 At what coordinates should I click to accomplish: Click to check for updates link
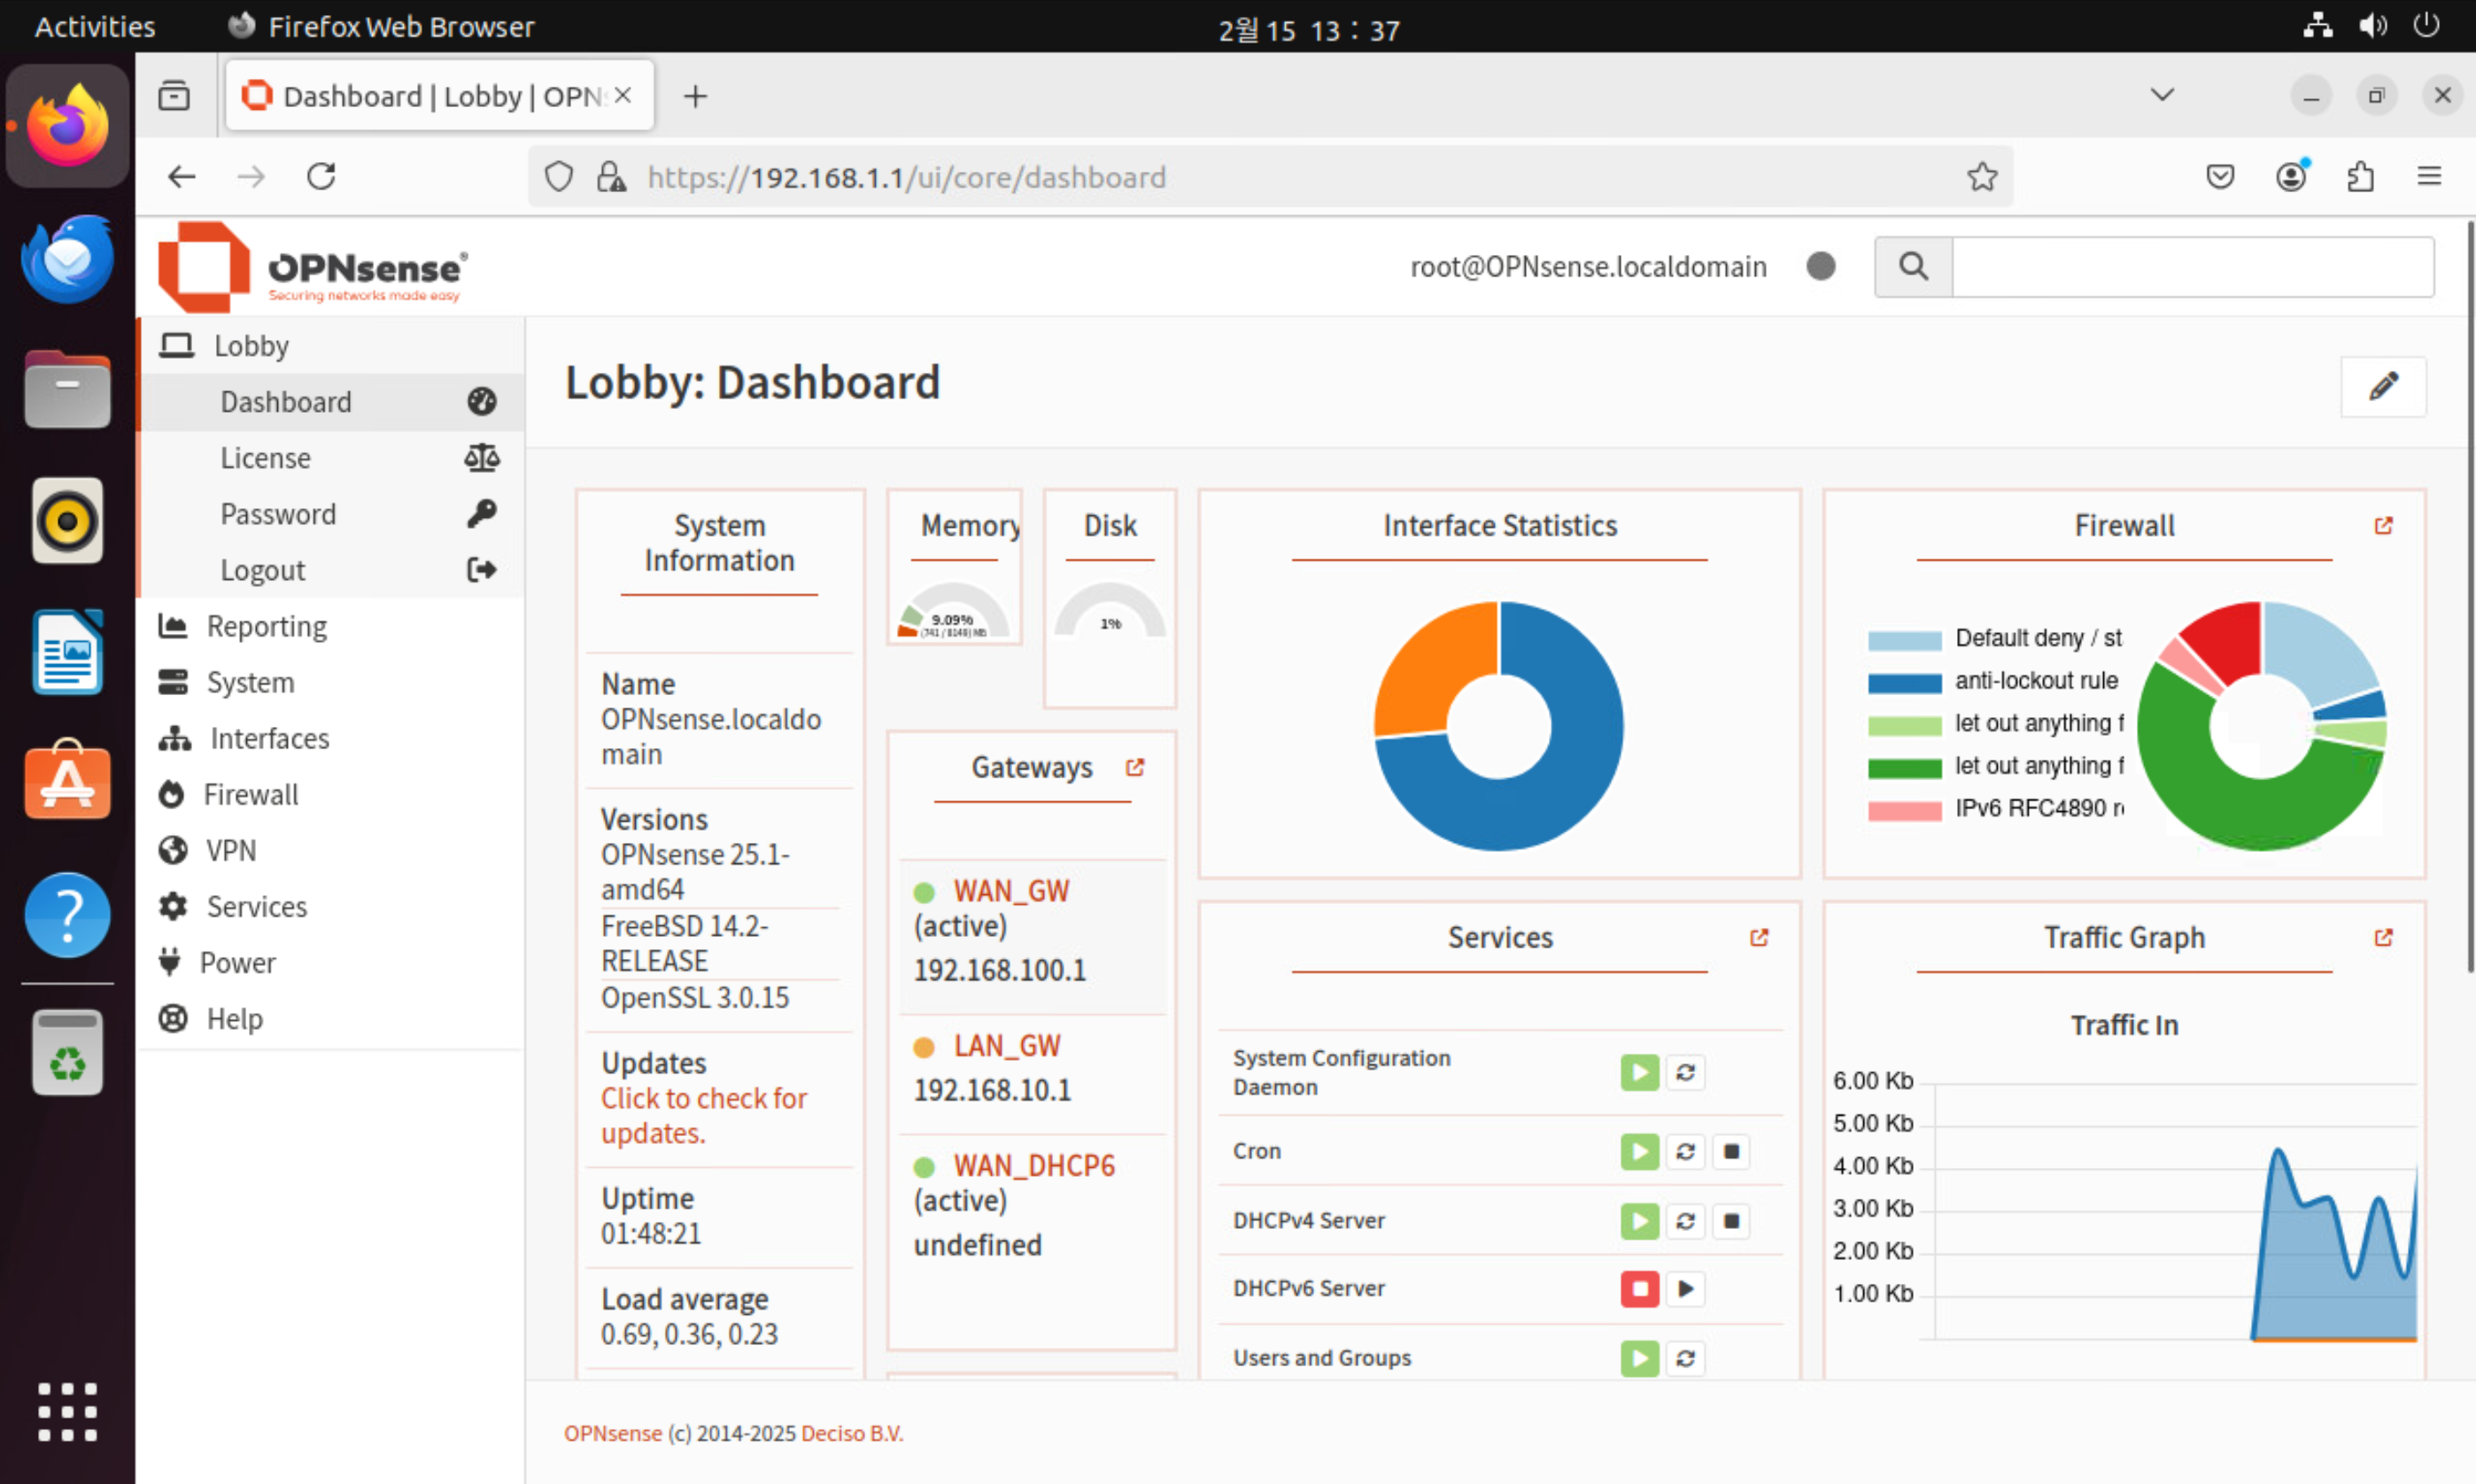click(703, 1115)
